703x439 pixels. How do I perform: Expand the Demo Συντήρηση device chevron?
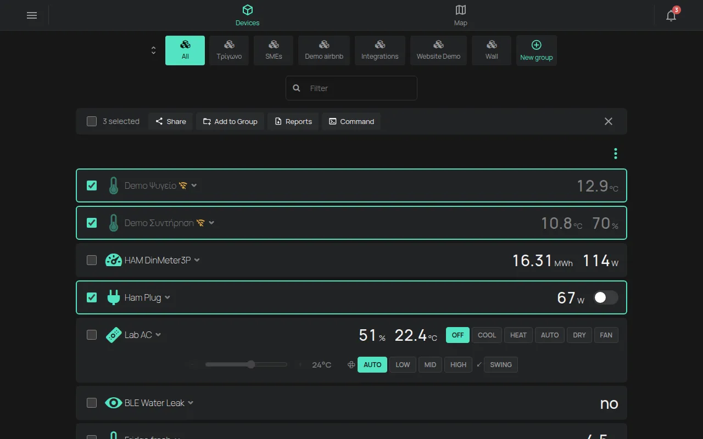(211, 223)
